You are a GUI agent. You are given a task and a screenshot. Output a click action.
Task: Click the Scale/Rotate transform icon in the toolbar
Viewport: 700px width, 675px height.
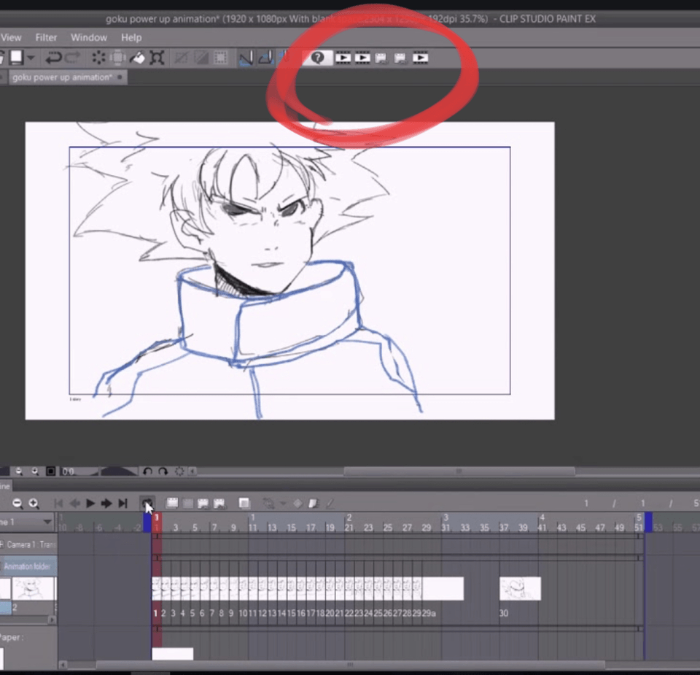[157, 58]
